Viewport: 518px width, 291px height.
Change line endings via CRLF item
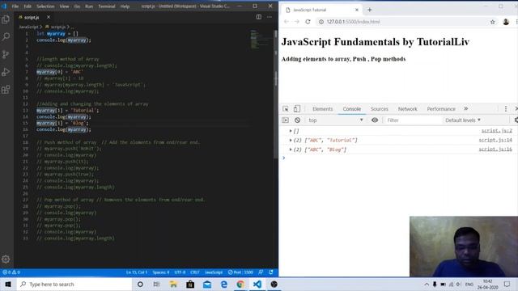click(x=195, y=272)
